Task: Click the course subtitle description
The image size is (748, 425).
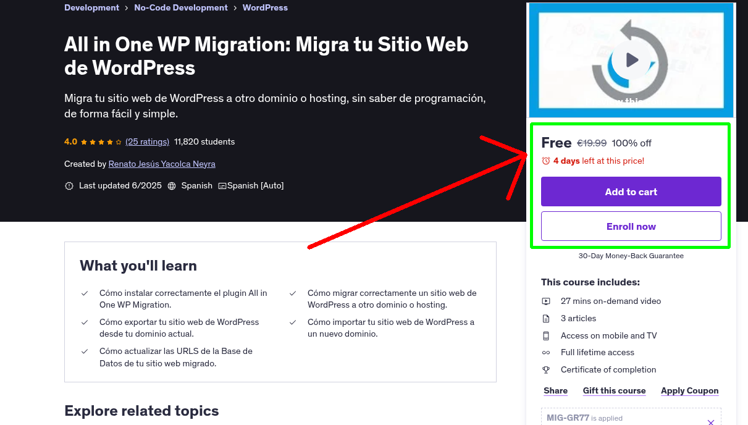Action: (x=275, y=106)
